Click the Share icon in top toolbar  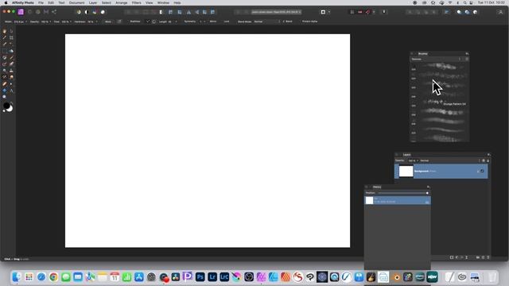[54, 12]
